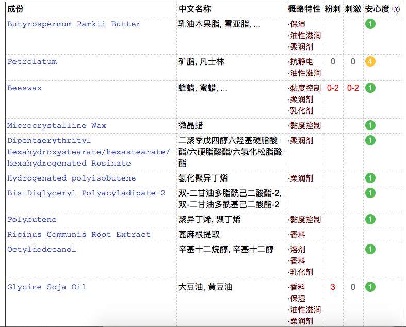Open the Microcrystalline Wax link
This screenshot has height=327, width=406.
point(57,125)
